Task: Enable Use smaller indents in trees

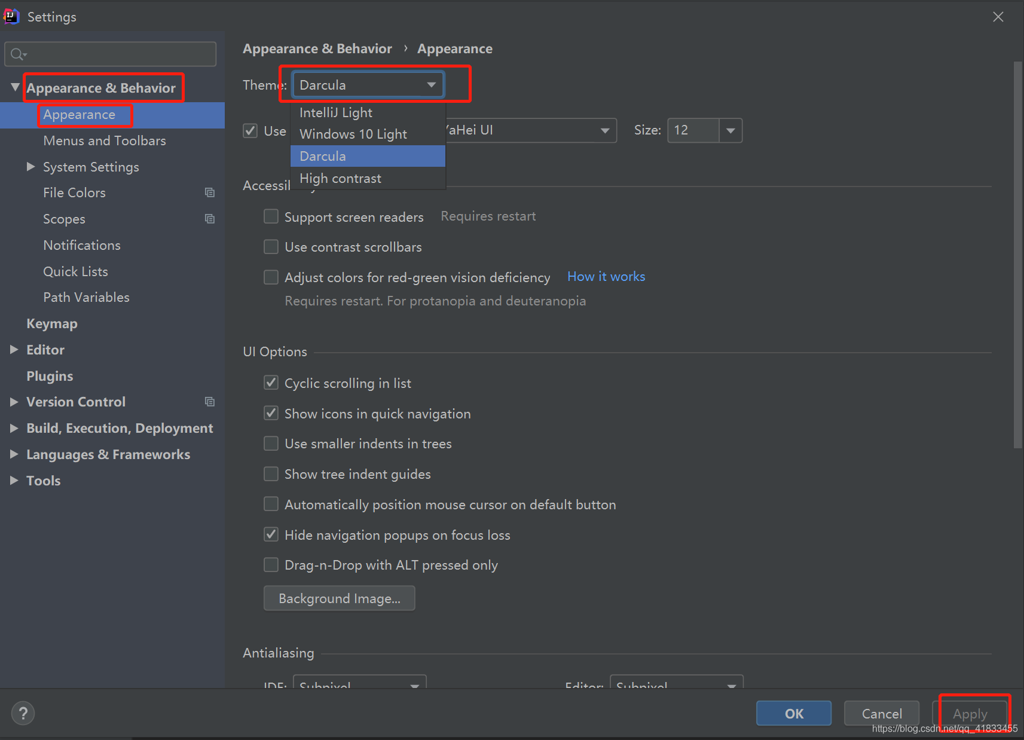Action: pyautogui.click(x=271, y=444)
